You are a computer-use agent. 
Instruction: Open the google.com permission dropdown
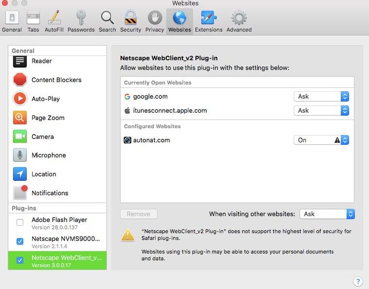point(321,97)
